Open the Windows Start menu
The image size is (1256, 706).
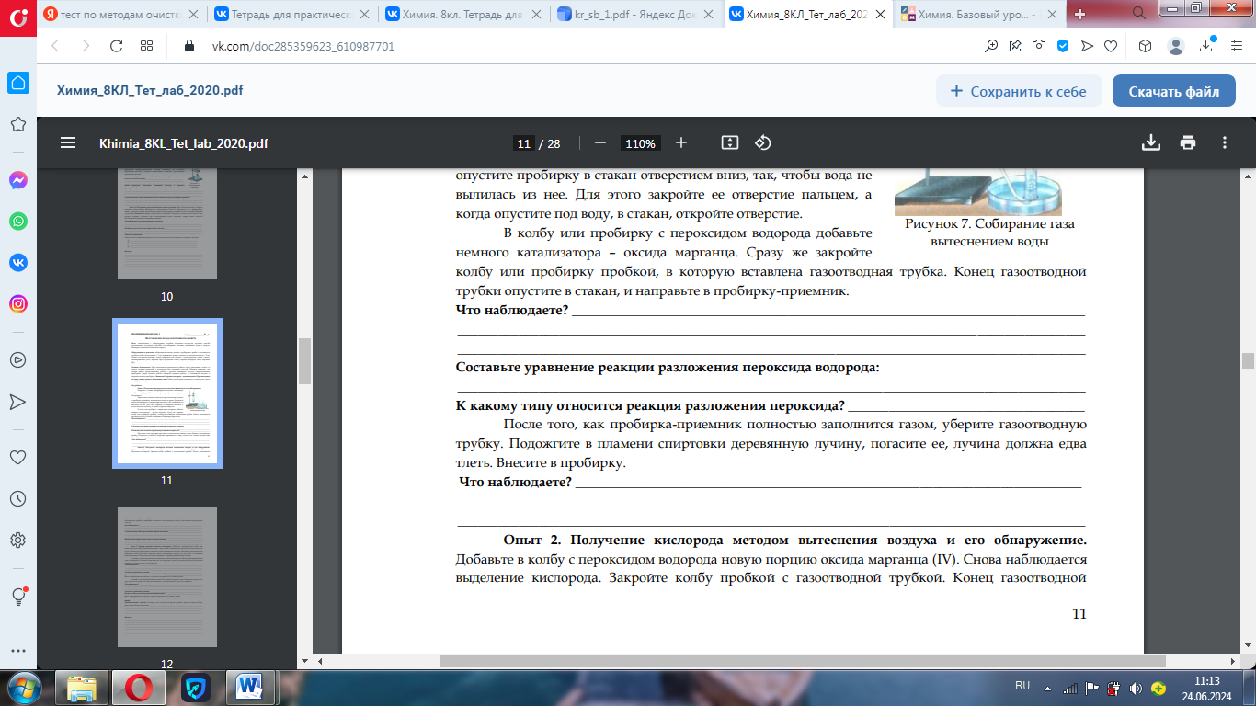click(x=24, y=688)
